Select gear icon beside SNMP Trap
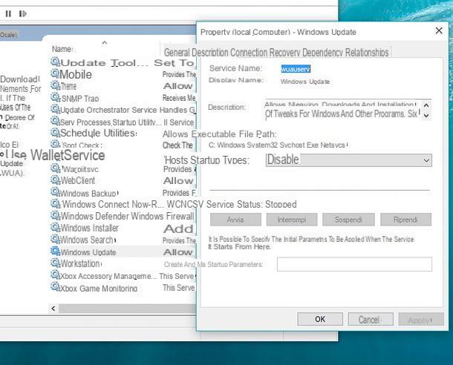453x365 pixels. pos(55,97)
